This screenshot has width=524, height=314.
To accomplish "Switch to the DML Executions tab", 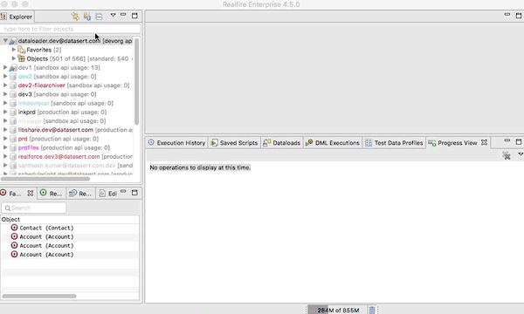I will (333, 143).
